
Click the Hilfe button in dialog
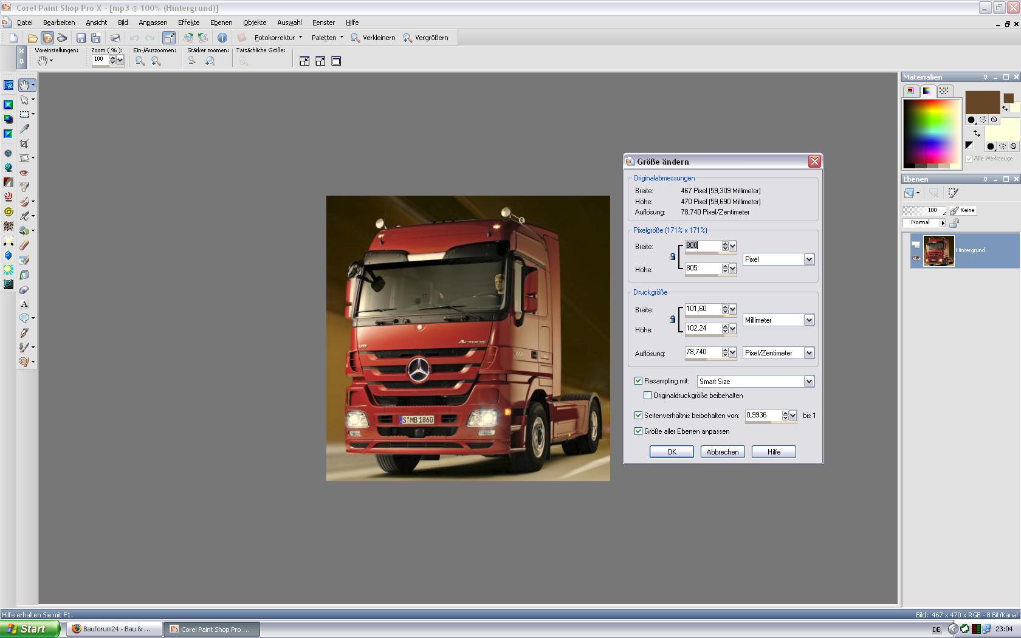pyautogui.click(x=774, y=452)
